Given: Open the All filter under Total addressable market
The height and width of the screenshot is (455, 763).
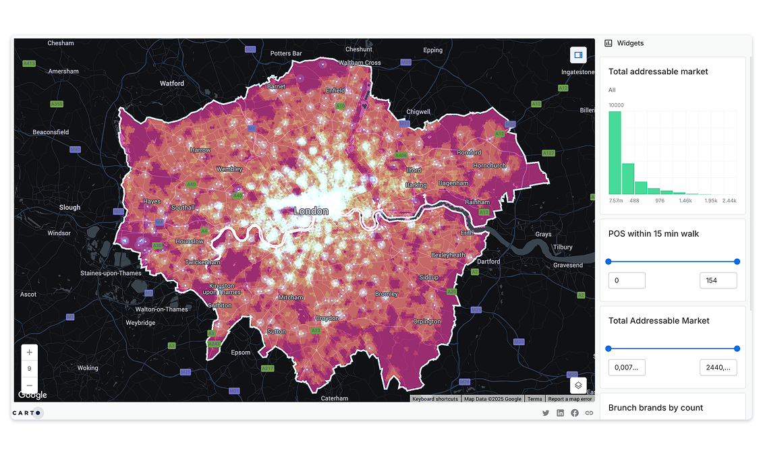Looking at the screenshot, I should point(611,90).
